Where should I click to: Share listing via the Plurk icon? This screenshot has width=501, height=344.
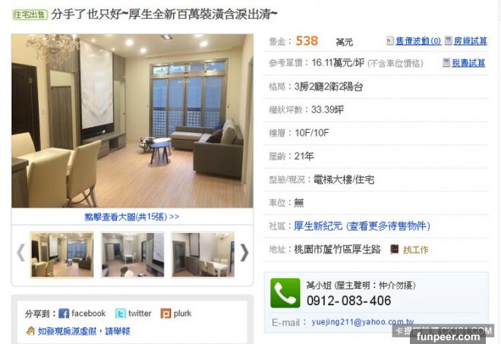165,314
